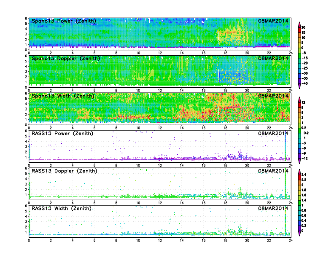The image size is (334, 258).
Task: Click the '-6' label on the middle colorbar
Action: coord(304,148)
